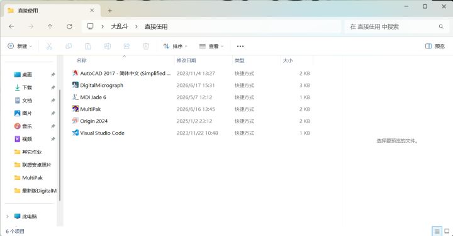Screen dimensions: 453x236
Task: Open the 排序 sort dropdown
Action: pyautogui.click(x=175, y=46)
